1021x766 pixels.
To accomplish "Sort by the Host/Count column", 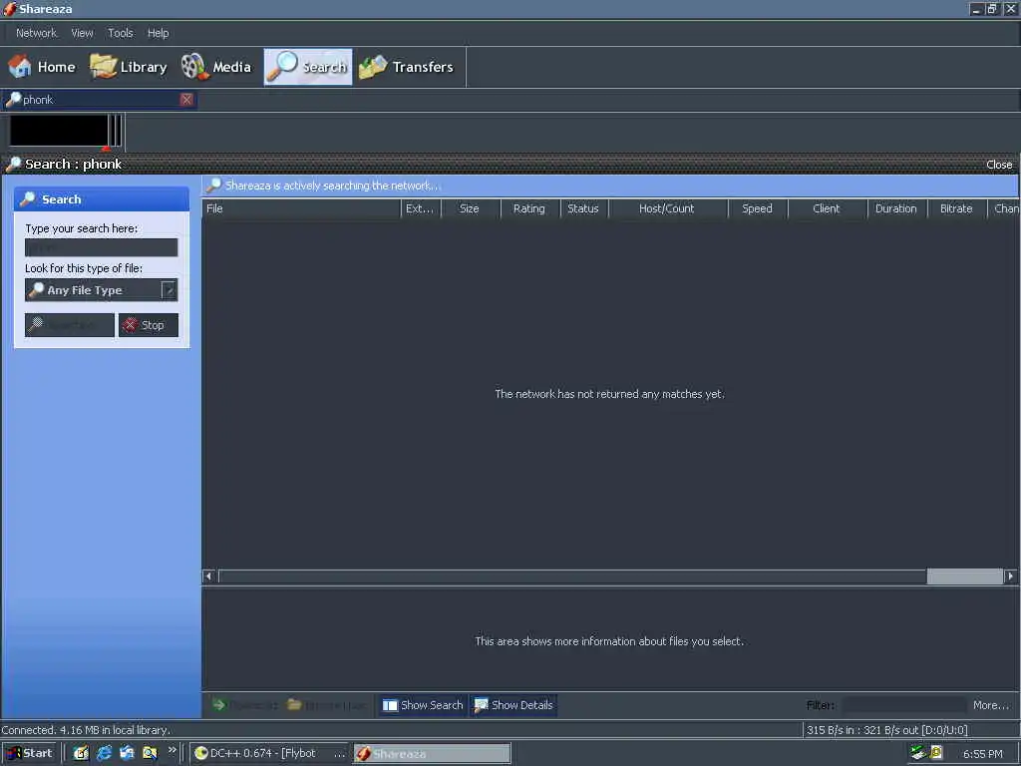I will [x=667, y=209].
